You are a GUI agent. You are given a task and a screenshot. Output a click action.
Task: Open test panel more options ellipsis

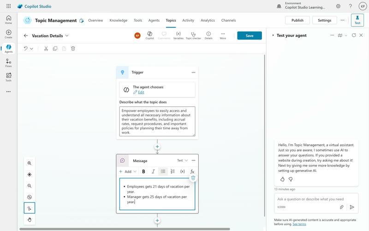point(332,36)
